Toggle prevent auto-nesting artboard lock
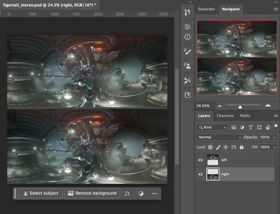 tap(234, 147)
